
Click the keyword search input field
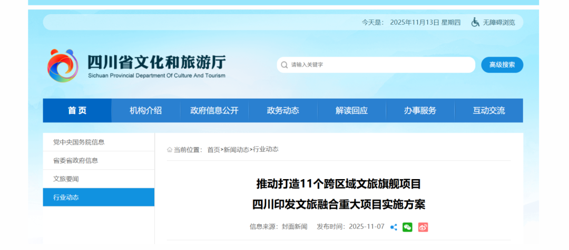pos(379,65)
